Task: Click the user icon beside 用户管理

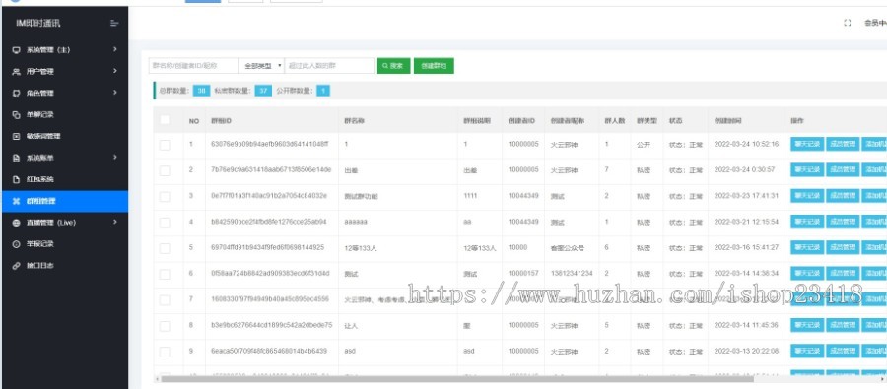Action: pos(17,72)
